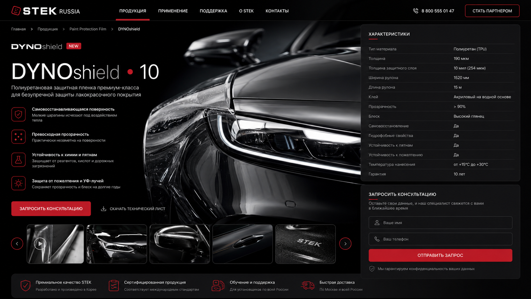Image resolution: width=531 pixels, height=299 pixels.
Task: Click the DYNOshield breadcrumb item
Action: pyautogui.click(x=129, y=29)
